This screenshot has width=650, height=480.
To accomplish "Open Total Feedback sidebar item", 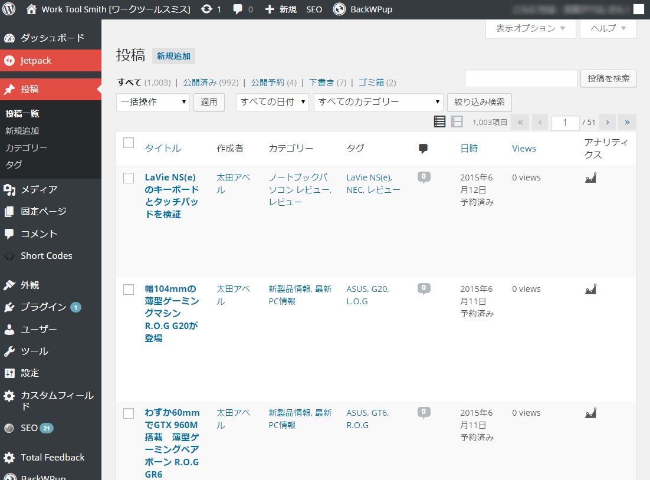I will [x=51, y=458].
